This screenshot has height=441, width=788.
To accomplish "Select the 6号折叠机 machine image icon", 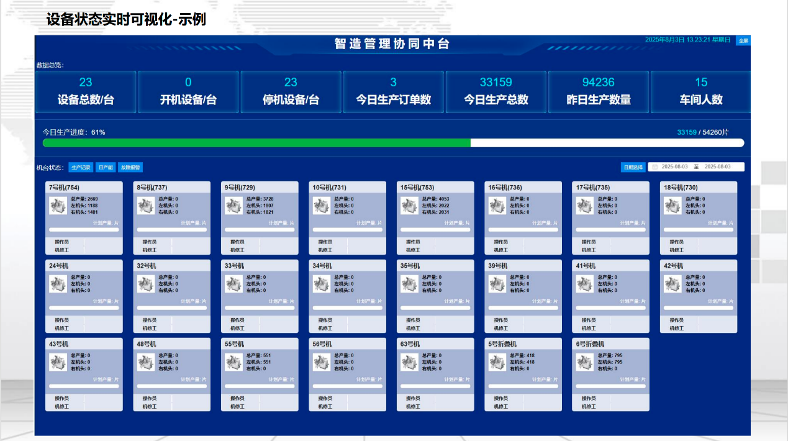I will pos(585,362).
